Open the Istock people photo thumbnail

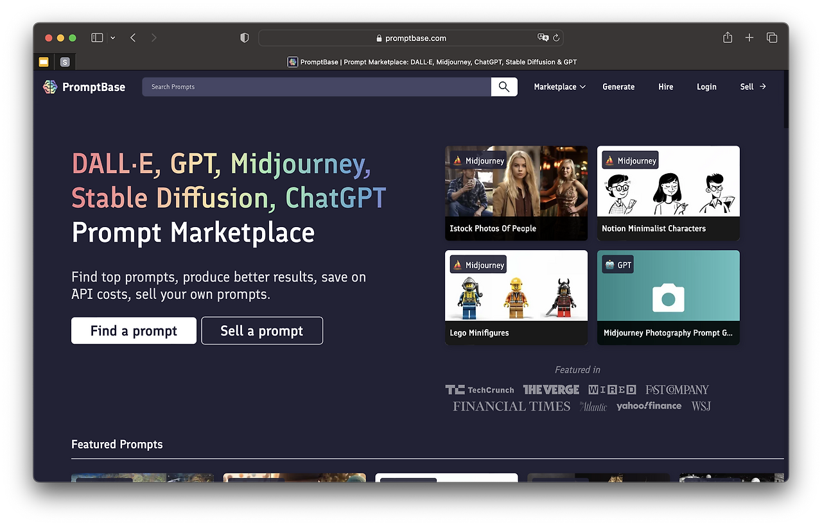click(x=516, y=181)
